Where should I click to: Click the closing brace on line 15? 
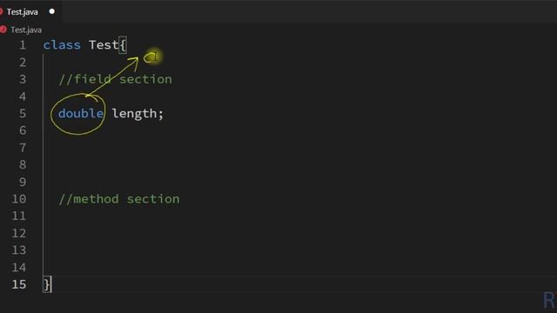click(47, 284)
